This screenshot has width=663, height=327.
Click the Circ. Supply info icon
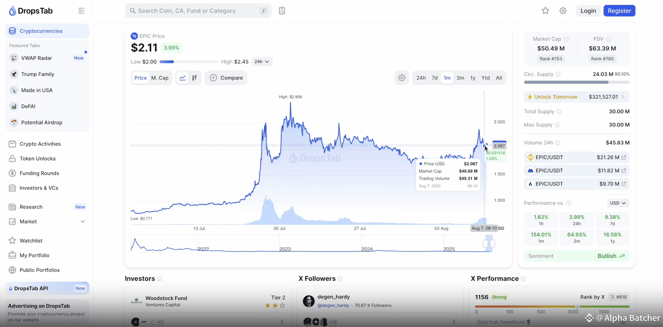pyautogui.click(x=558, y=74)
